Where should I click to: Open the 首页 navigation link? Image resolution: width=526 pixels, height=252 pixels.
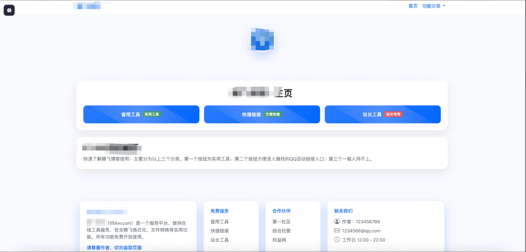[413, 6]
